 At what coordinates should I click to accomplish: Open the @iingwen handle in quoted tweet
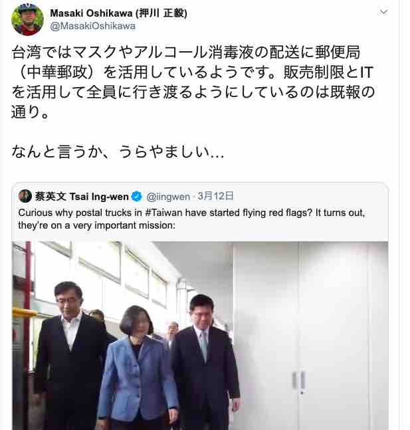(x=168, y=197)
